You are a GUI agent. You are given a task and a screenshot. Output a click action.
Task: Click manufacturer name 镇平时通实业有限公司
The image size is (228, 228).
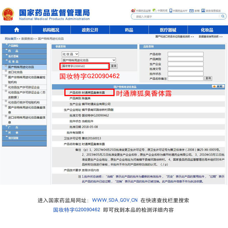96,104
